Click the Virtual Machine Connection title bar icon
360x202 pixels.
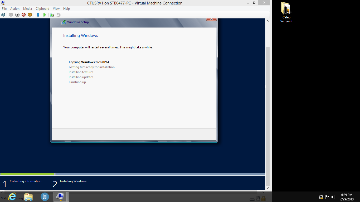pyautogui.click(x=3, y=3)
